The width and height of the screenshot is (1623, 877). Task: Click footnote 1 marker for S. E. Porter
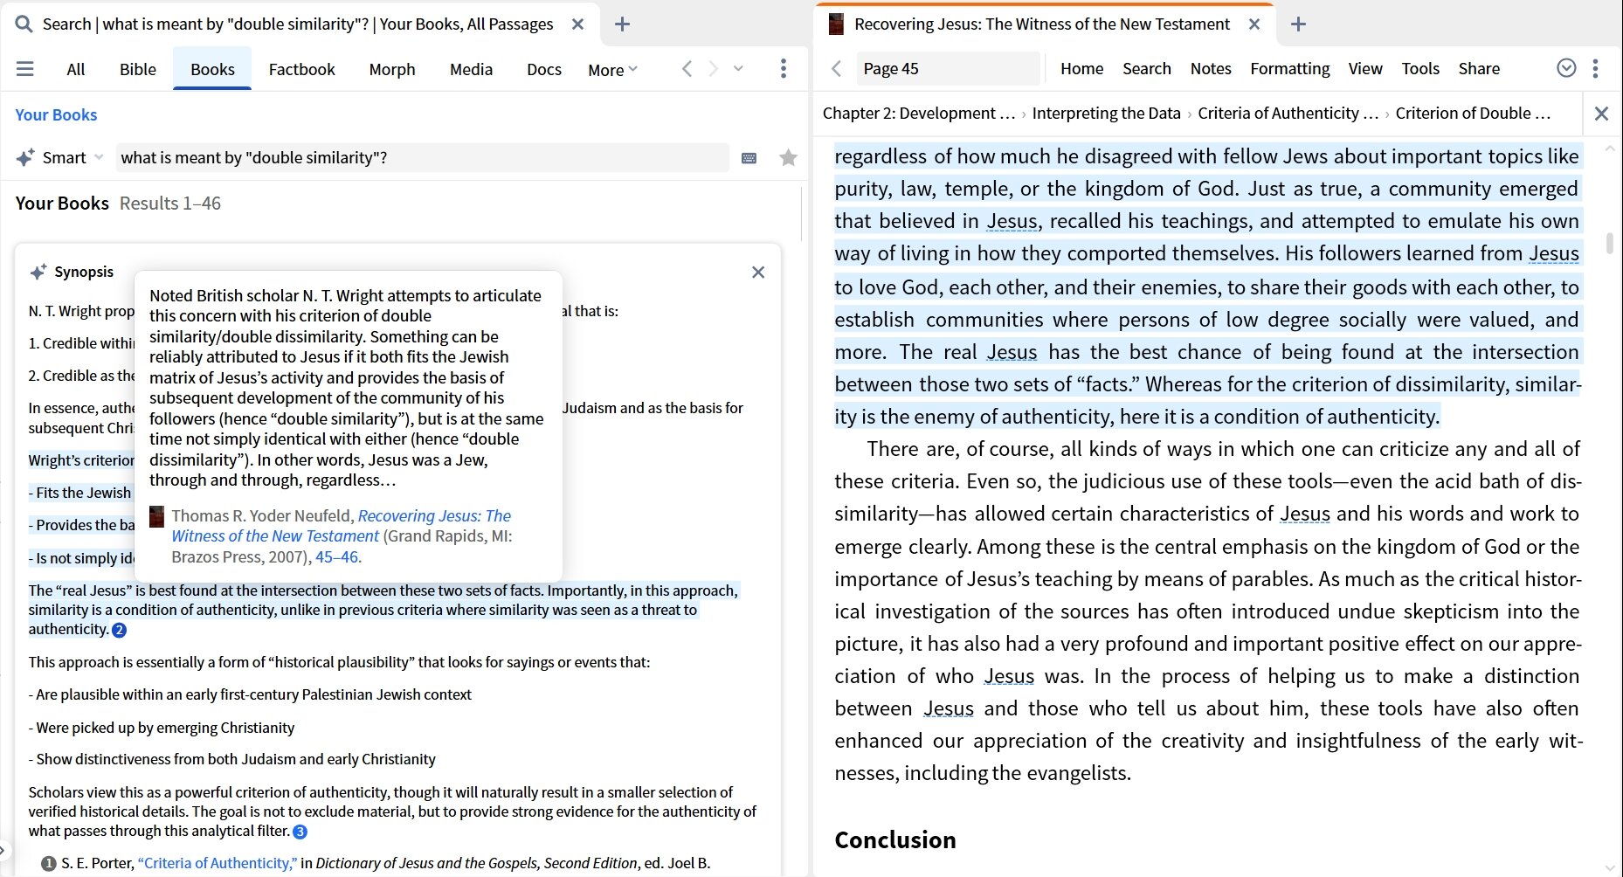pyautogui.click(x=49, y=863)
